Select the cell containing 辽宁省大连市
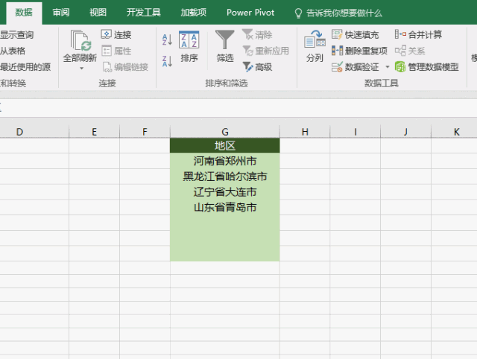477x359 pixels. pyautogui.click(x=225, y=192)
